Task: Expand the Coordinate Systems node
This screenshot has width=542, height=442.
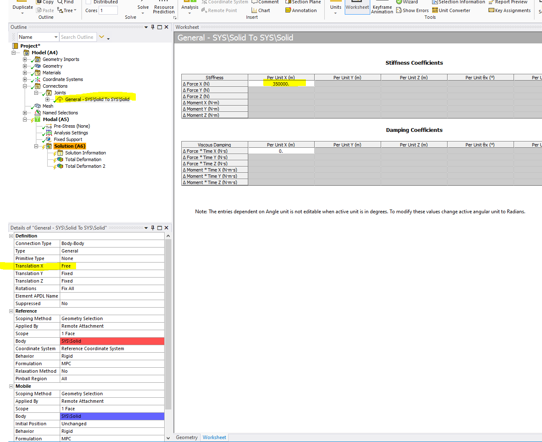Action: (25, 79)
